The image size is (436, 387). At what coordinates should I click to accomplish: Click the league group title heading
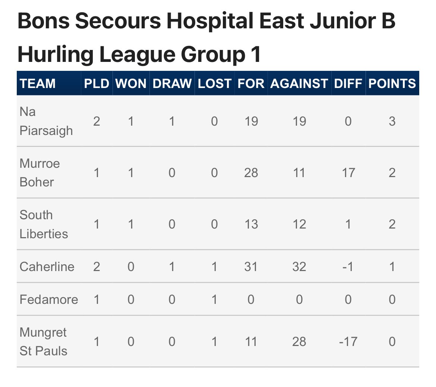(x=206, y=37)
